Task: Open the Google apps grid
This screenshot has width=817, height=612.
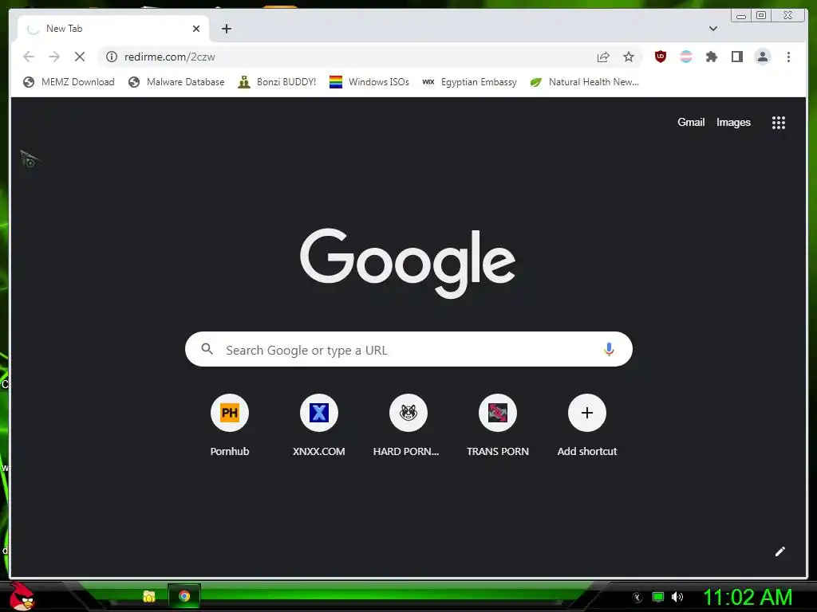Action: 779,123
